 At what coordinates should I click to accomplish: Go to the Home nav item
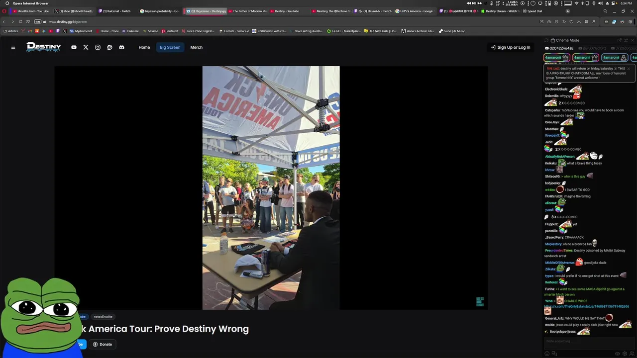coord(144,47)
